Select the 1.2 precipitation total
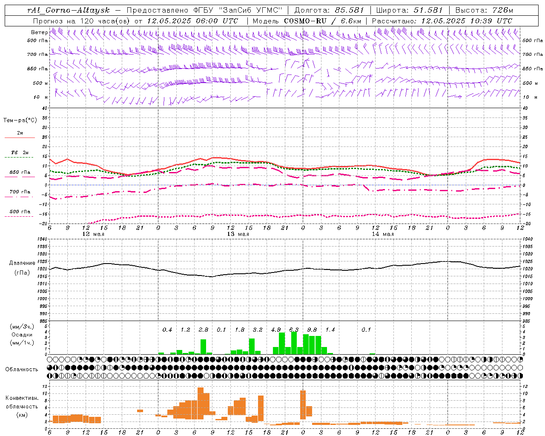This screenshot has height=436, width=545. (x=185, y=330)
